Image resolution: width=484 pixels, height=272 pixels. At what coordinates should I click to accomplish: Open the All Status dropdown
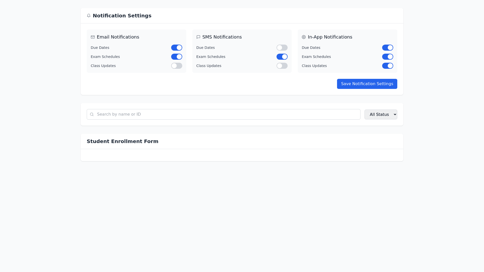pyautogui.click(x=381, y=114)
